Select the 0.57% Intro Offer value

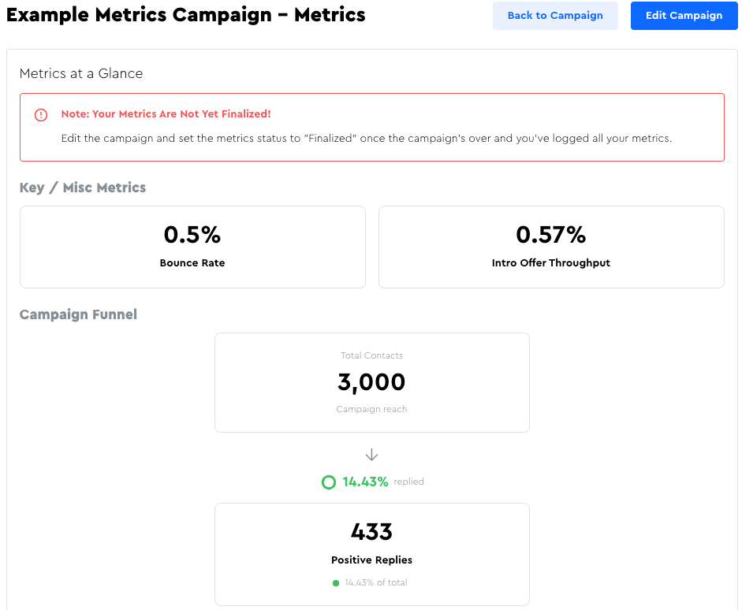[x=551, y=235]
